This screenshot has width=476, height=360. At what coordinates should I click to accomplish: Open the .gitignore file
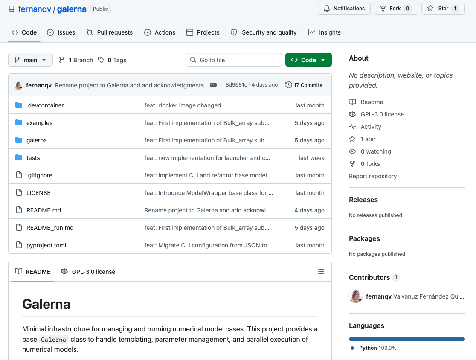(x=40, y=175)
